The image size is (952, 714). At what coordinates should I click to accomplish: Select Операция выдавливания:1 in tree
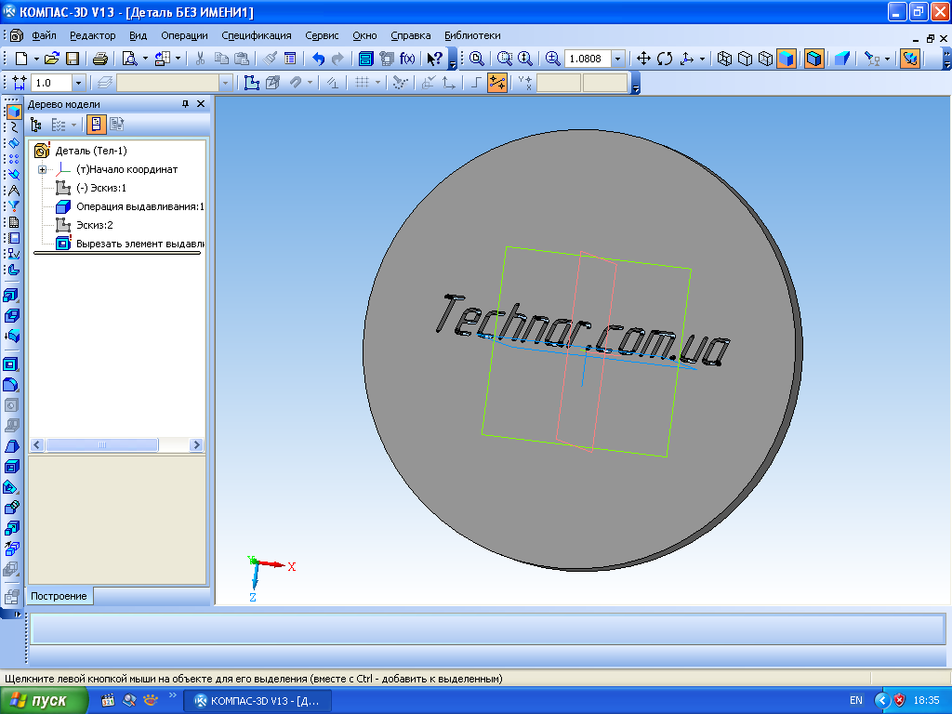click(140, 206)
